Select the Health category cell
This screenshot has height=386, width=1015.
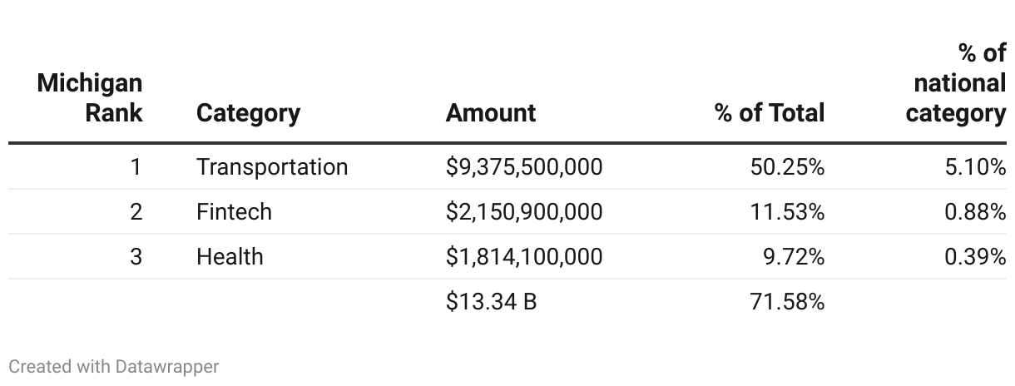point(230,257)
